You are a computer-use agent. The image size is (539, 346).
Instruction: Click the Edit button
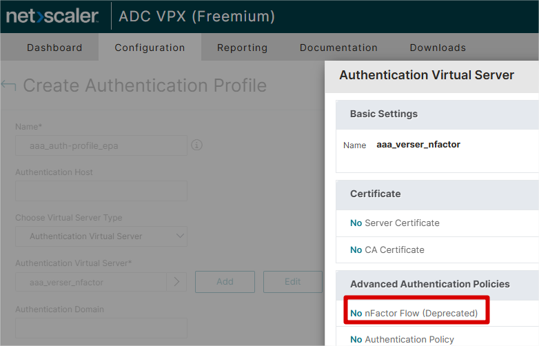tap(292, 282)
